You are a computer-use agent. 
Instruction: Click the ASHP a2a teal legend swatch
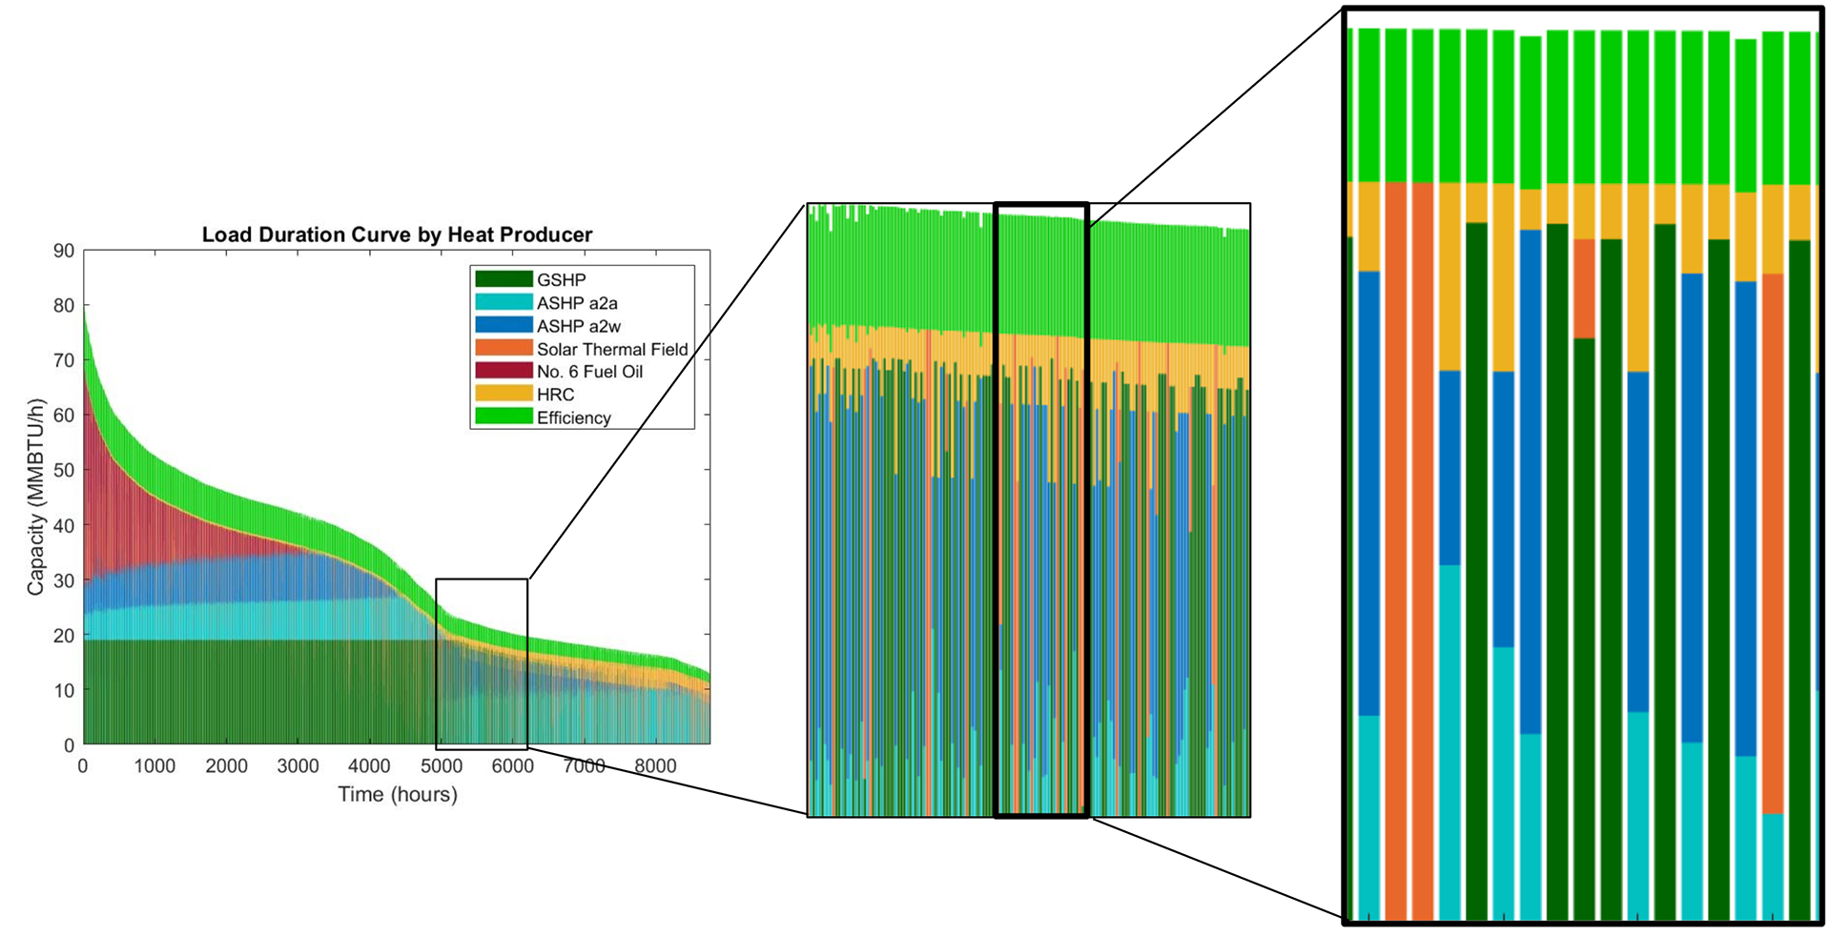(504, 302)
